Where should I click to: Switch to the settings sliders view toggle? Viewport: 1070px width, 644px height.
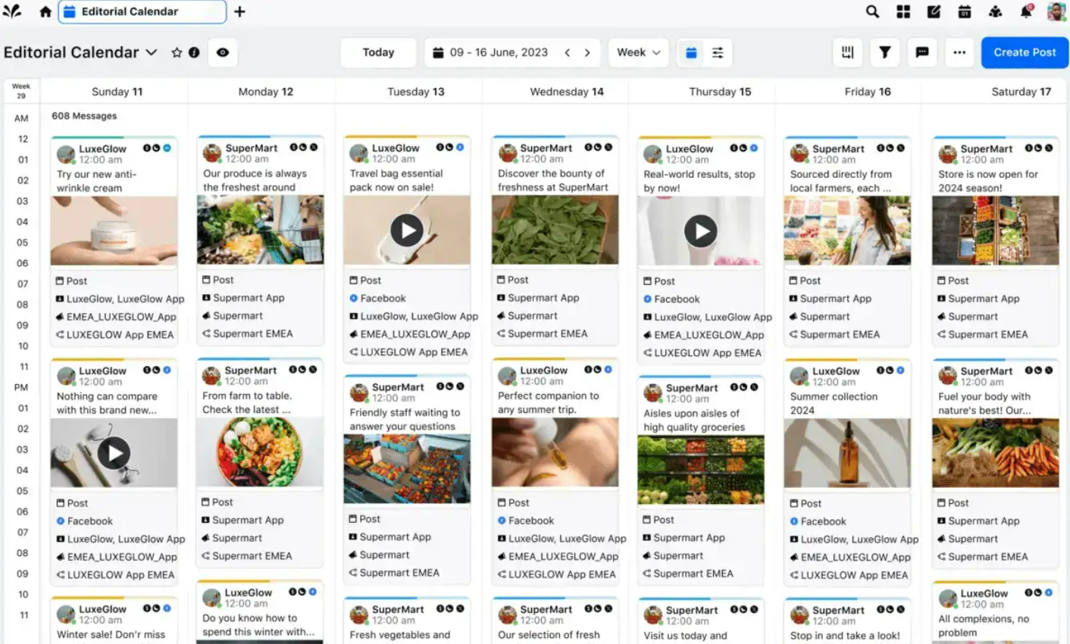click(x=717, y=52)
